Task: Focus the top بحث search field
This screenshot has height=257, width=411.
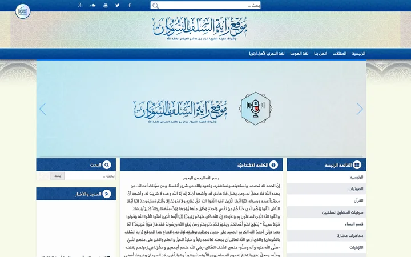Action: pos(205,5)
